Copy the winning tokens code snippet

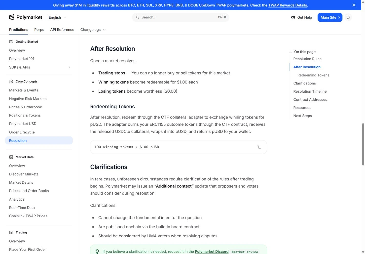click(x=259, y=147)
